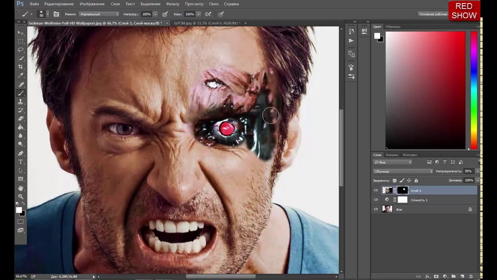The width and height of the screenshot is (497, 280).
Task: Switch to the Каналы tab
Action: 392,155
